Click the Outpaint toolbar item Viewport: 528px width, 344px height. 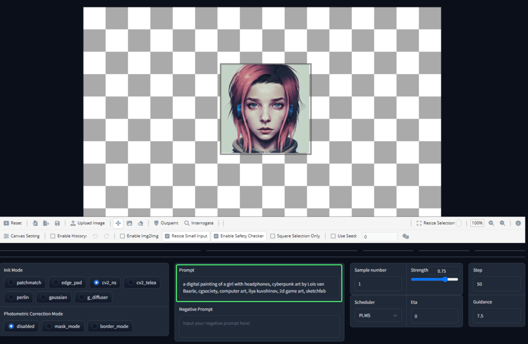[166, 223]
